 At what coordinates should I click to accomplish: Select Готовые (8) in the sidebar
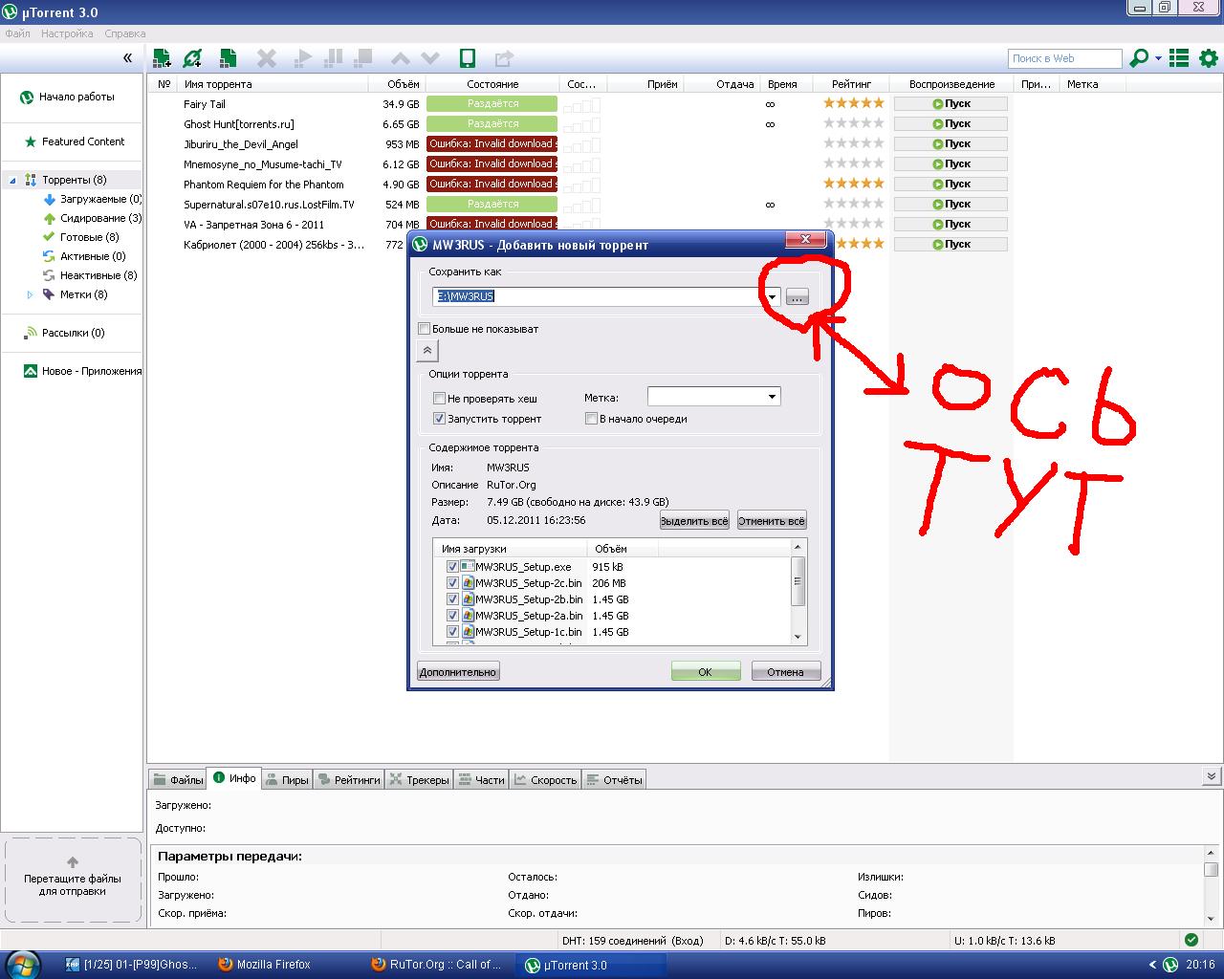click(81, 237)
